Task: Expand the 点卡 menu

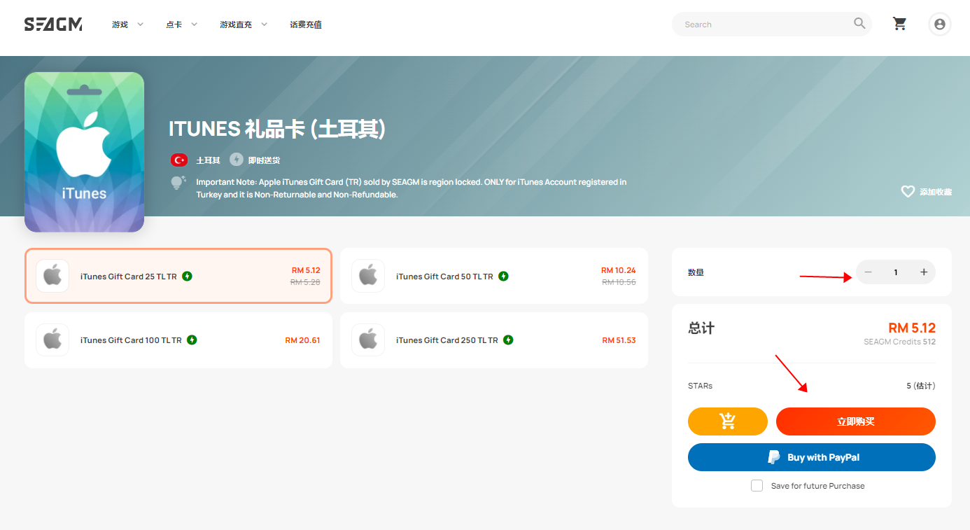Action: (x=181, y=25)
